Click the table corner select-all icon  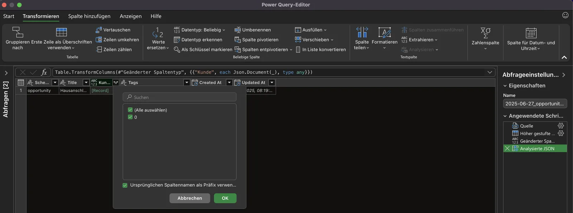pyautogui.click(x=21, y=82)
